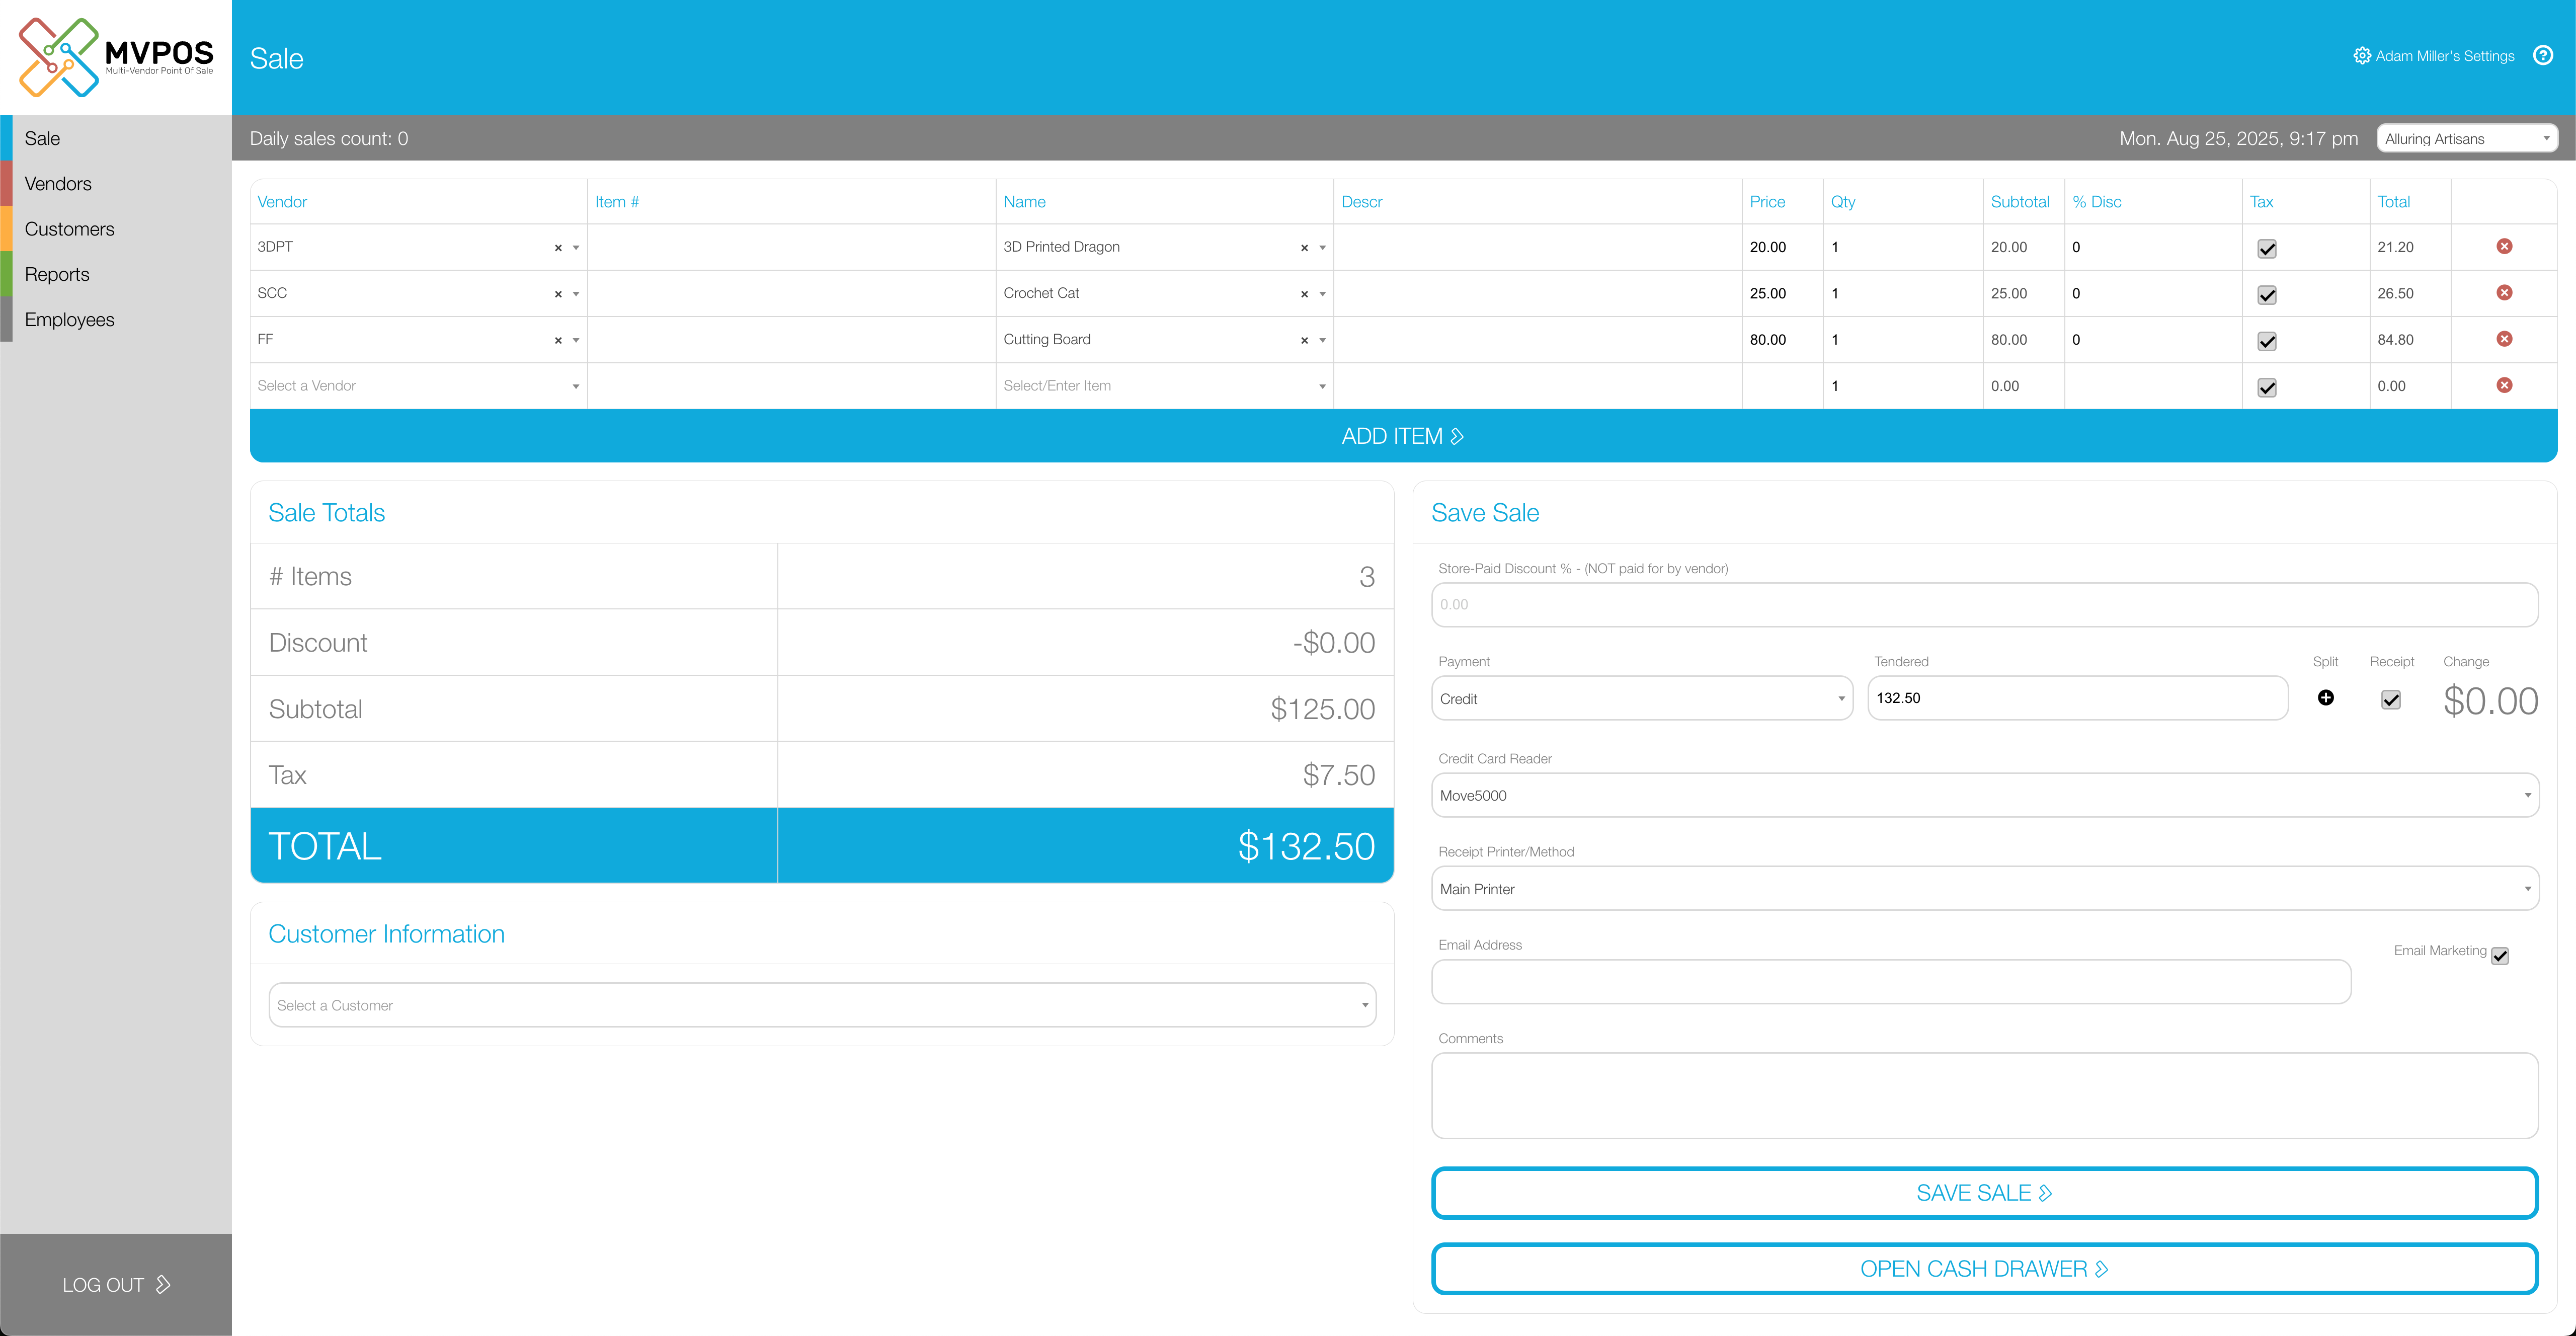Open the Credit Card Reader Move5000 dropdown
The height and width of the screenshot is (1336, 2576).
coord(1984,795)
